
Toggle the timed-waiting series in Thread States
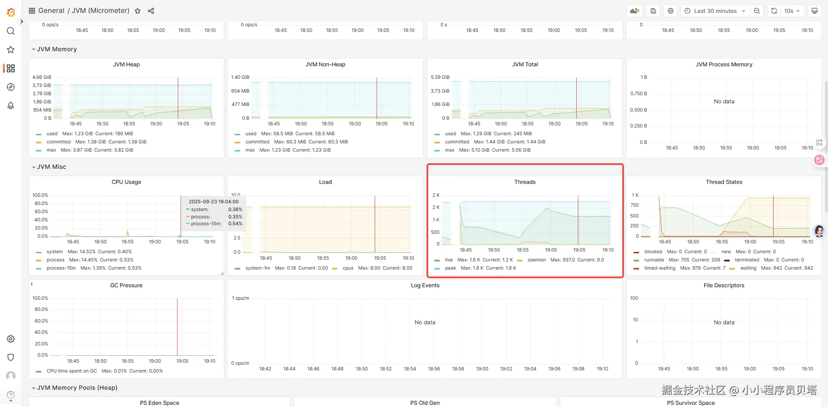(660, 268)
